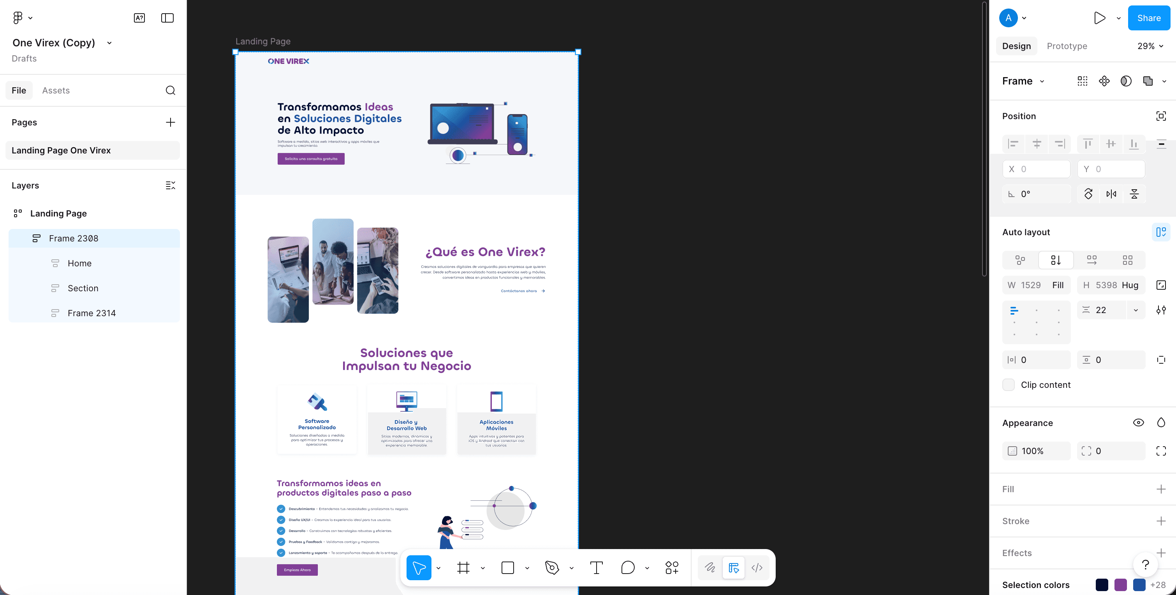The image size is (1176, 595).
Task: Expand the One Virex (Copy) file menu
Action: tap(109, 42)
